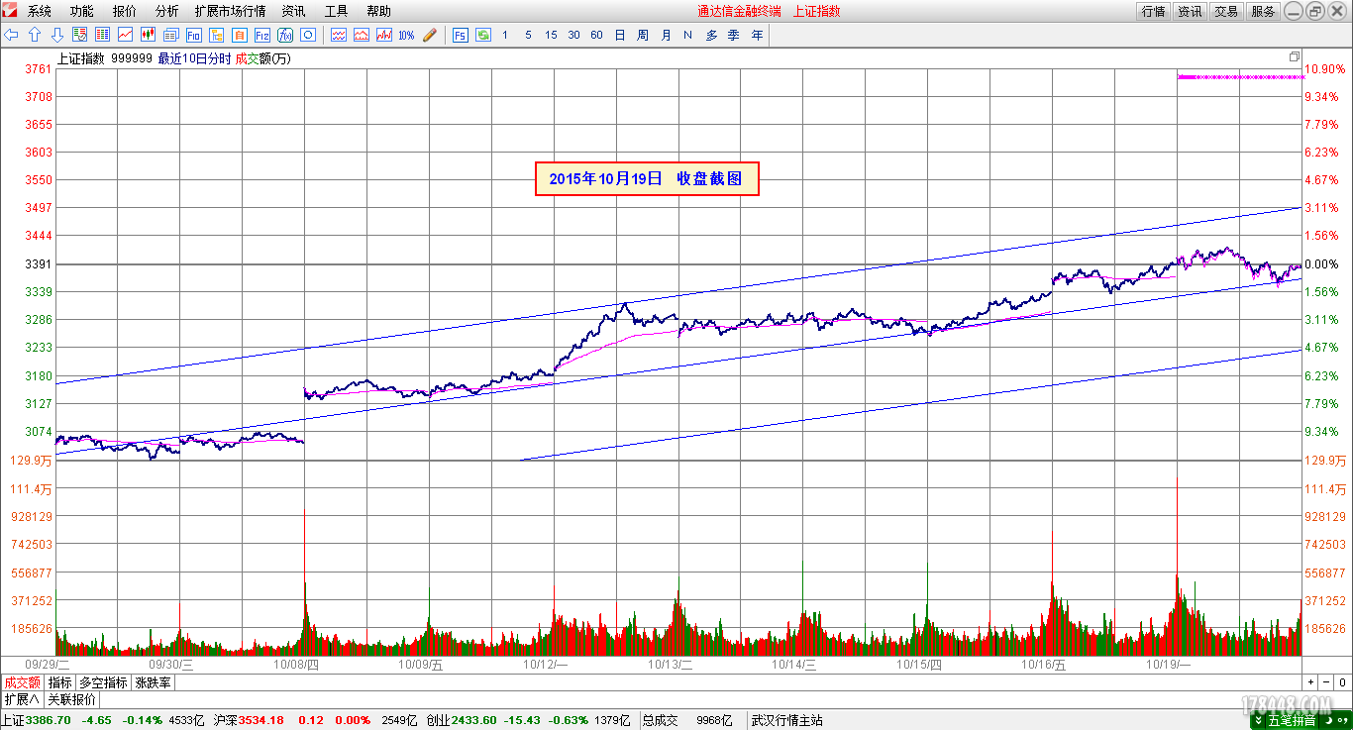Screen dimensions: 1353x730
Task: Open the 帮助 menu
Action: (379, 12)
